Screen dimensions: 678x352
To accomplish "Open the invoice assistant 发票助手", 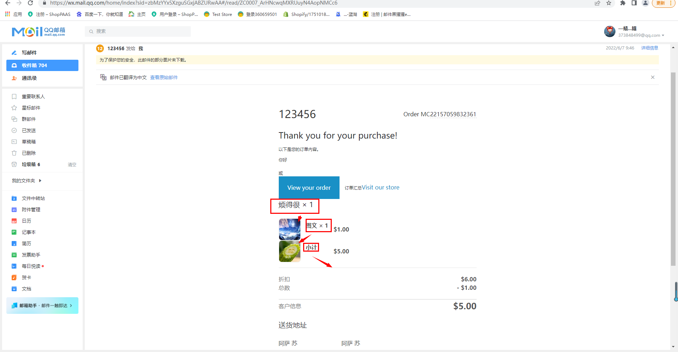I will tap(31, 255).
